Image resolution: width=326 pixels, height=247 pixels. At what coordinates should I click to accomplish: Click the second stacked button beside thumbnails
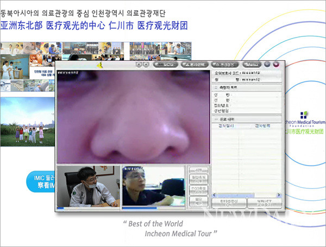point(198,180)
